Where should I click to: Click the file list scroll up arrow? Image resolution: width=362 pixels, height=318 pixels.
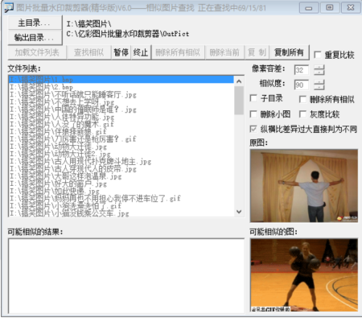coord(239,81)
